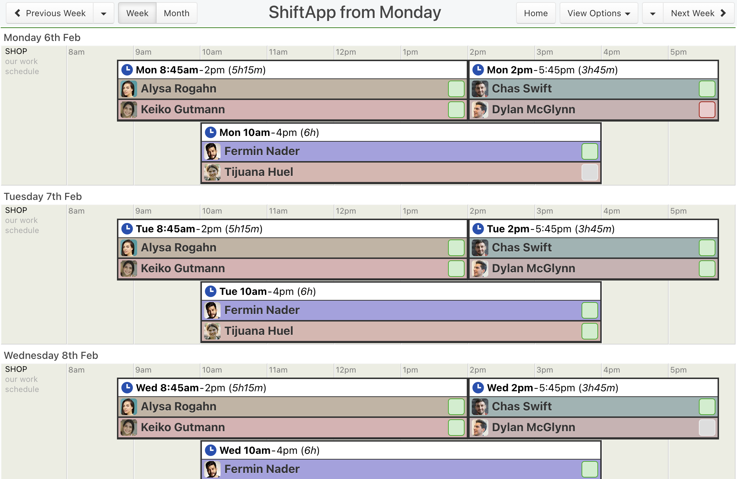737x479 pixels.
Task: Click the clock icon on Mon 2pm-5:45pm shift
Action: [x=478, y=70]
